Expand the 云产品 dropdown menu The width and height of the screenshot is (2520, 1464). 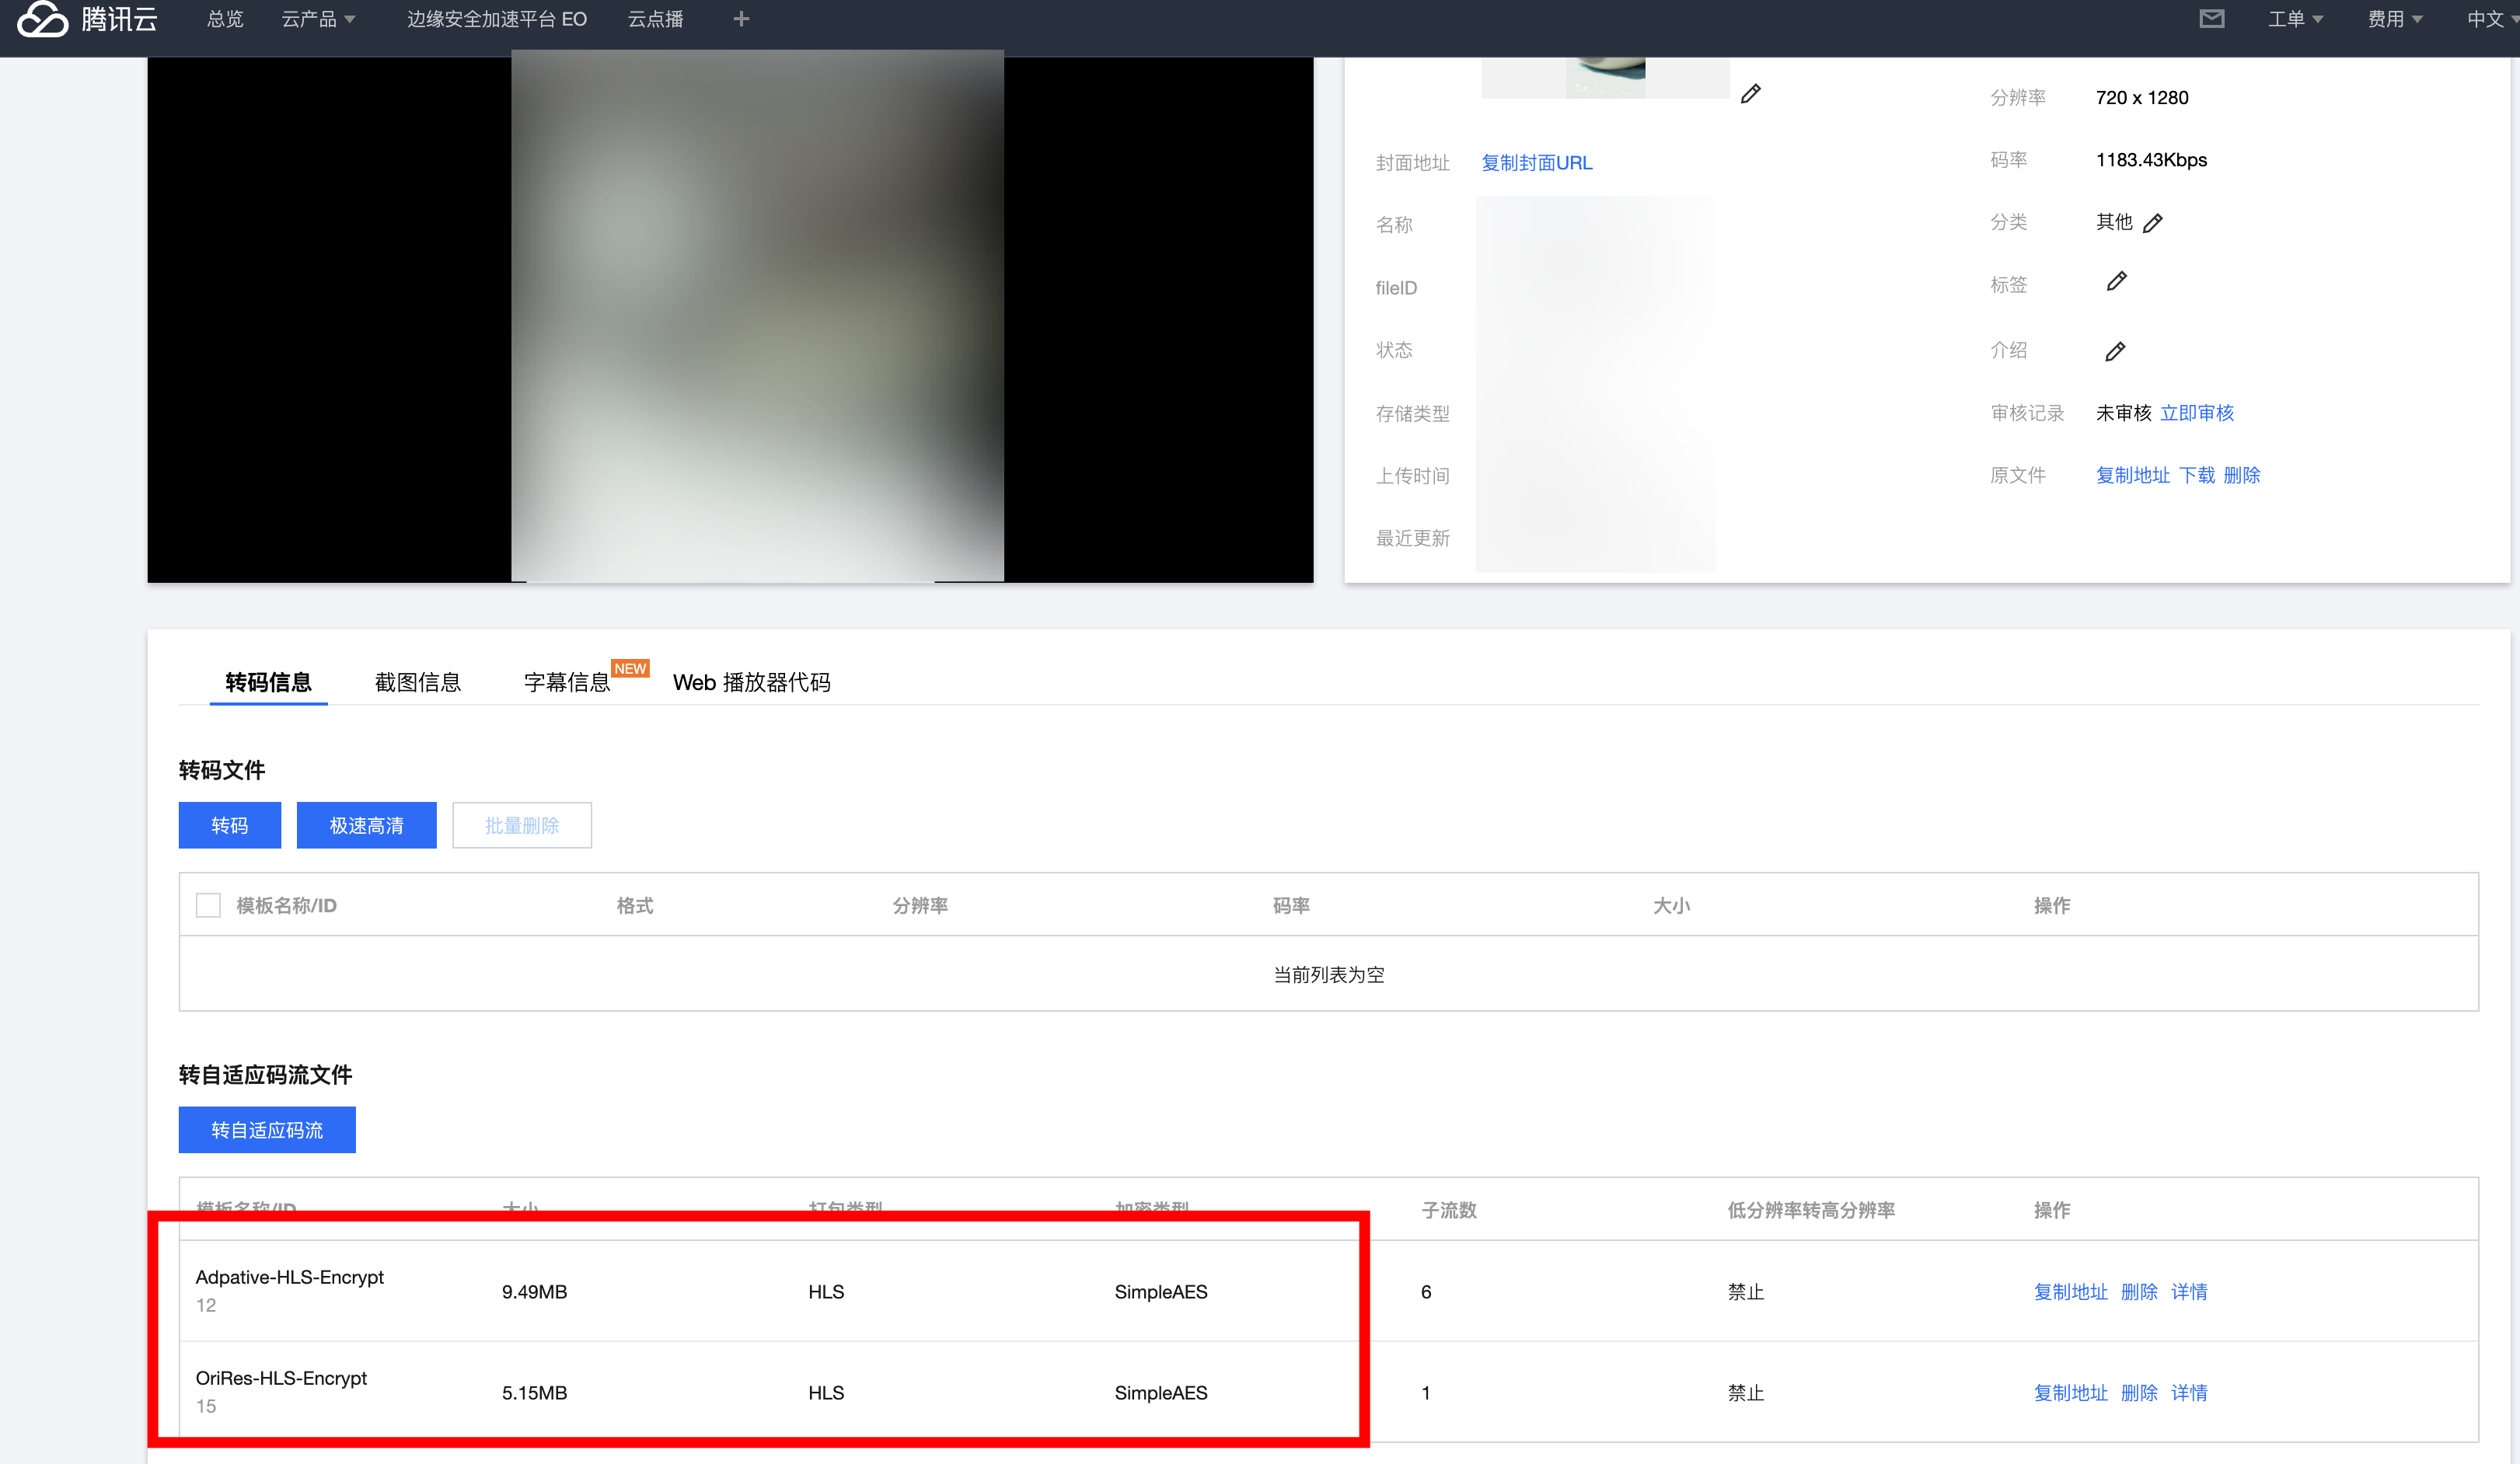(318, 19)
